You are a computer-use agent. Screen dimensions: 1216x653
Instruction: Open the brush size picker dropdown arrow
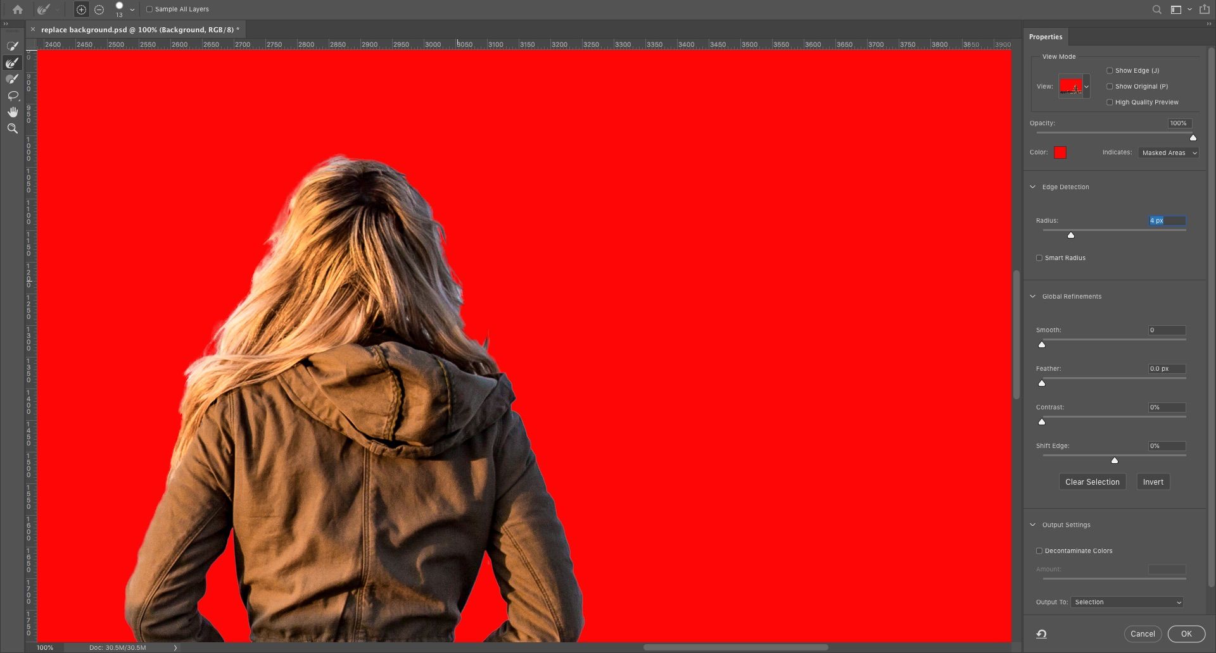tap(132, 10)
